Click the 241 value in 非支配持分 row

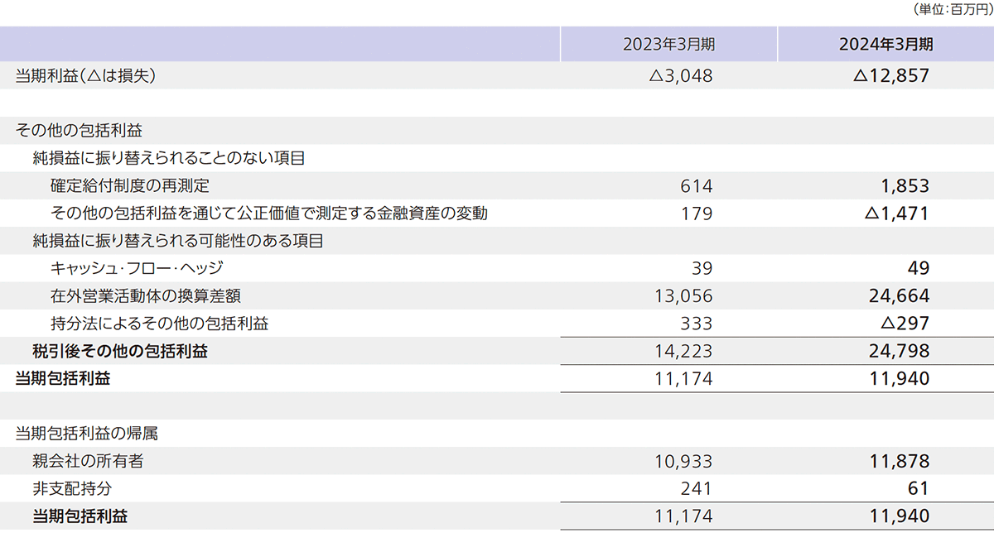click(x=696, y=488)
